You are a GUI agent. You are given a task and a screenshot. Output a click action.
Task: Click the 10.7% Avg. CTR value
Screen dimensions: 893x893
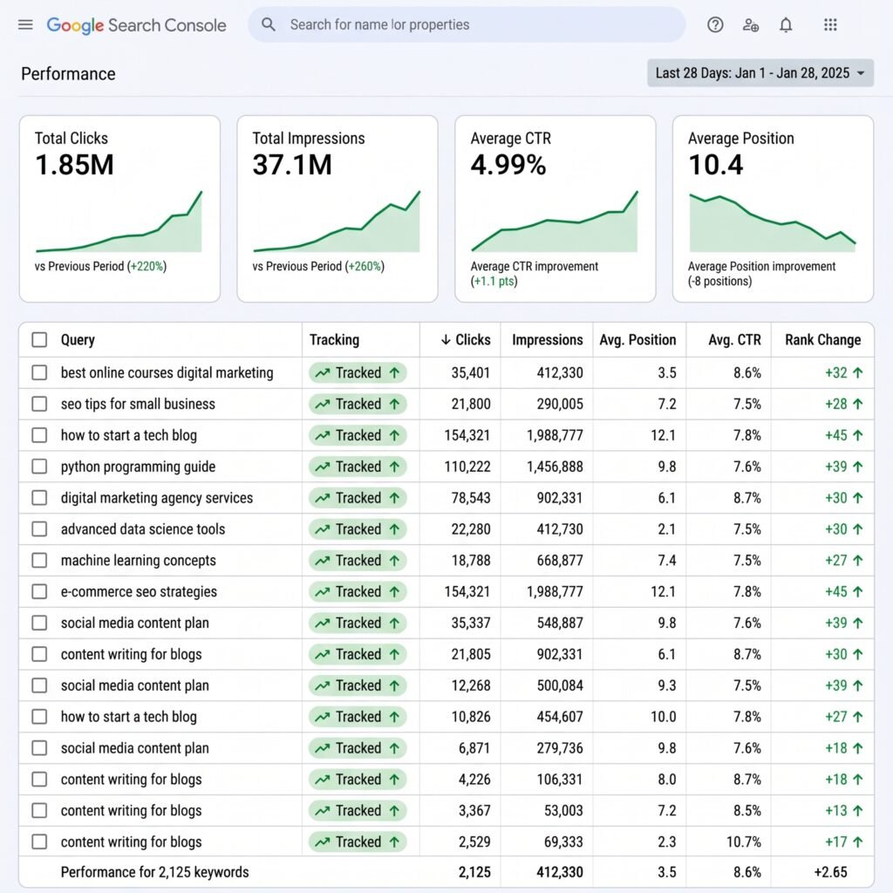744,842
